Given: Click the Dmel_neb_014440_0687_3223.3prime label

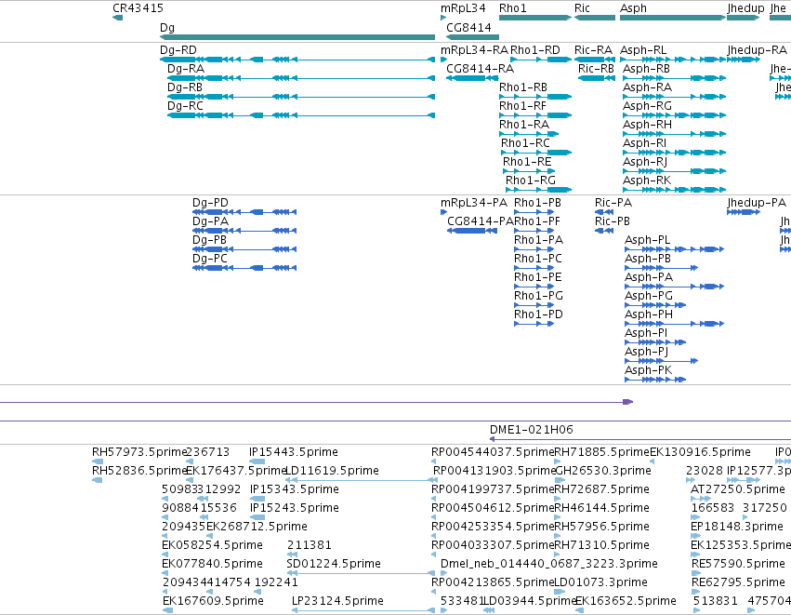Looking at the screenshot, I should (x=548, y=564).
